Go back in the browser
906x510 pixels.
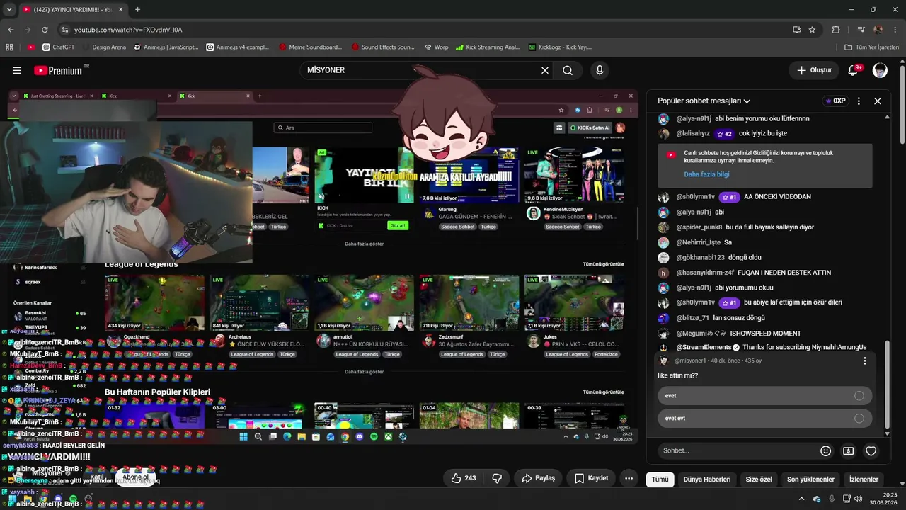click(x=11, y=30)
